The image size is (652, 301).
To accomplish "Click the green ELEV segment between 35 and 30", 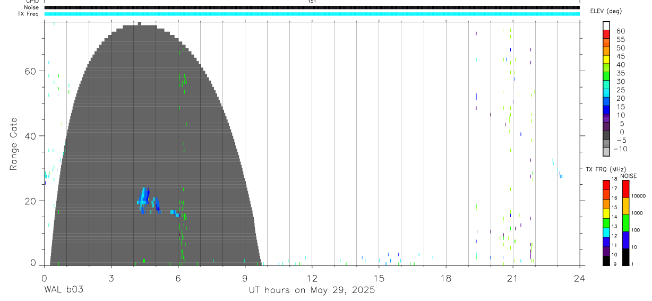I will tap(606, 75).
